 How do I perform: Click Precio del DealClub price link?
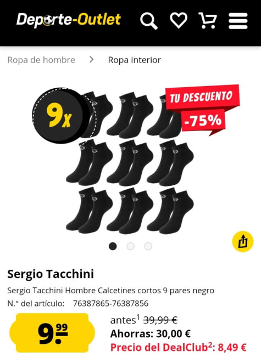(x=179, y=348)
